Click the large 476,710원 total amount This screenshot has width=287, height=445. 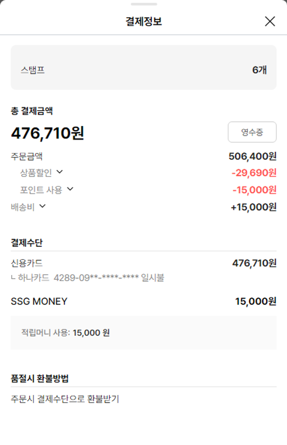[x=47, y=133]
